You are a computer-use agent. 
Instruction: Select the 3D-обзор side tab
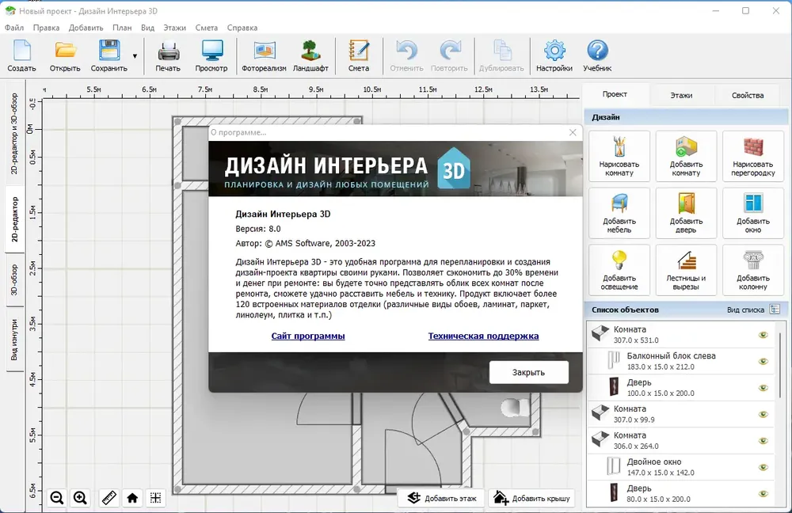(14, 279)
